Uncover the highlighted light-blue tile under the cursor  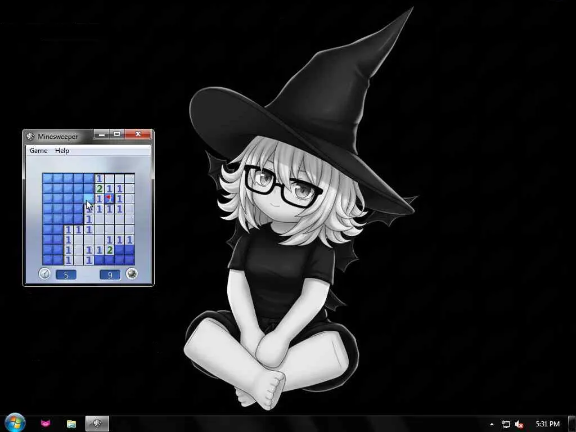click(x=88, y=199)
